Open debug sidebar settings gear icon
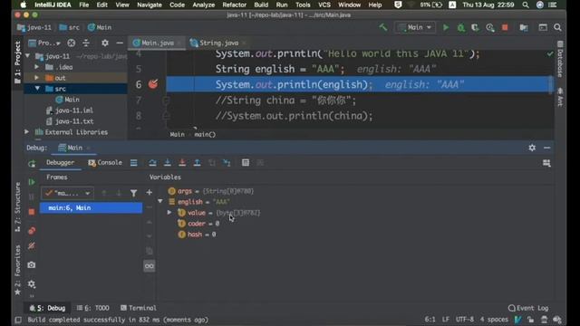The image size is (580, 326). (32, 283)
